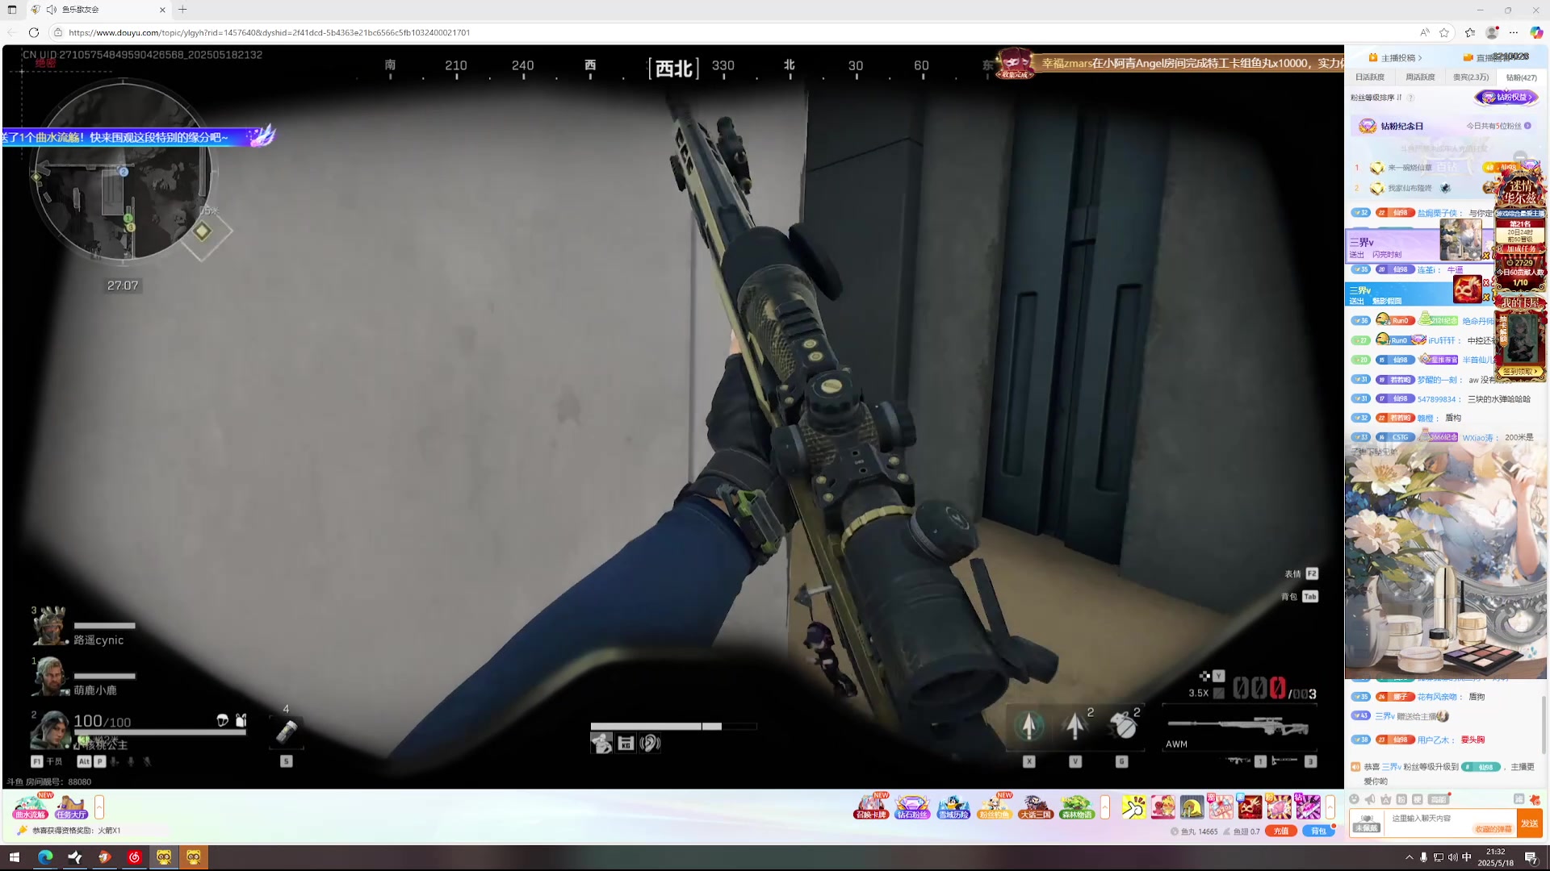Click the 钻粉纪念日 banner

[1444, 126]
